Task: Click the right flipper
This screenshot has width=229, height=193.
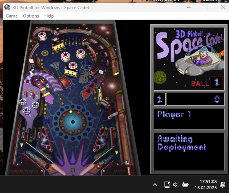Action: coord(87,169)
